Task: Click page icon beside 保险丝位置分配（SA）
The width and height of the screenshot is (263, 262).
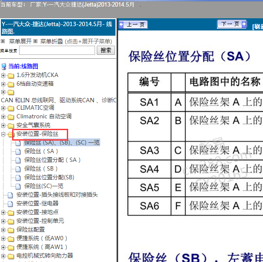Action: [18, 161]
